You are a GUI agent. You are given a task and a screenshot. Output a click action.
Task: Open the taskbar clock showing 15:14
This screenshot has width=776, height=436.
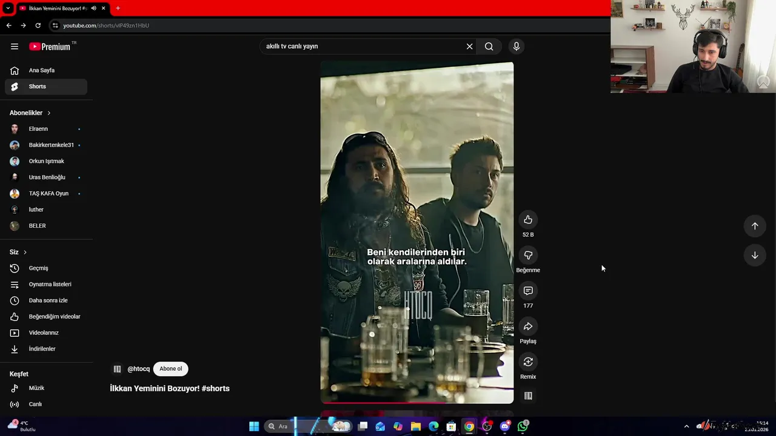click(x=757, y=426)
